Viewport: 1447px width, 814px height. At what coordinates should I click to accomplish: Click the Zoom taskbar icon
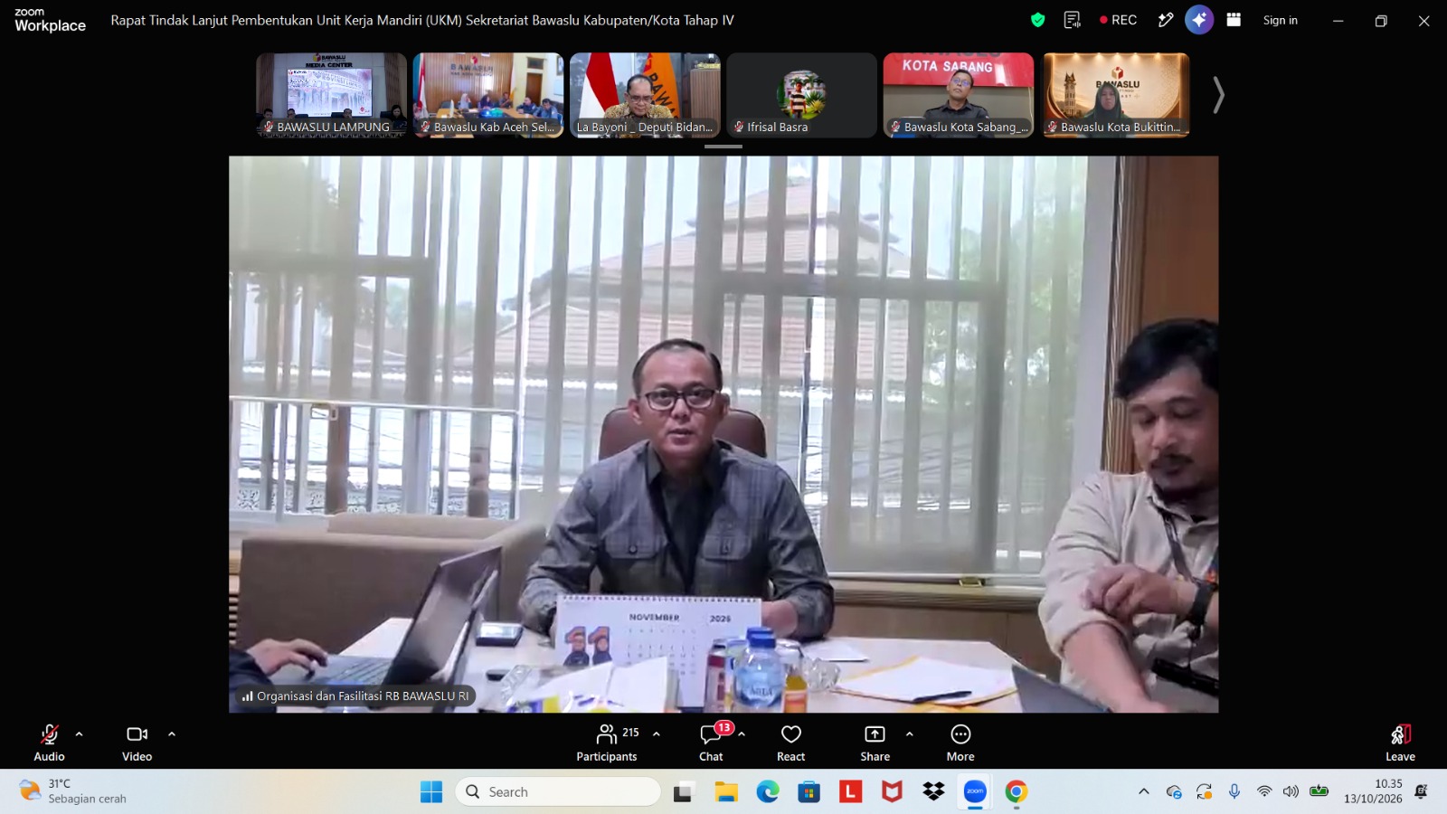tap(975, 792)
